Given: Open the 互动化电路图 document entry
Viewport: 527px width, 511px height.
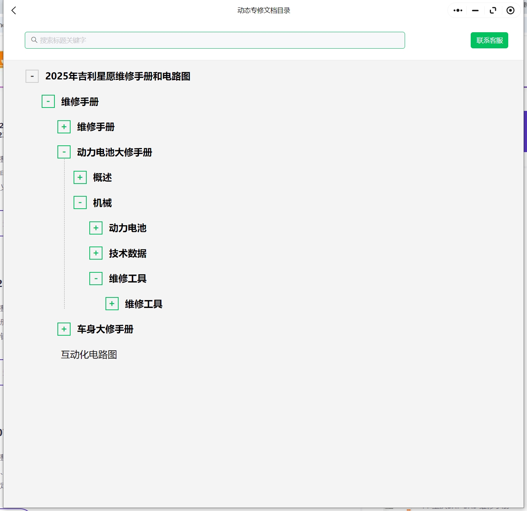Looking at the screenshot, I should click(88, 354).
